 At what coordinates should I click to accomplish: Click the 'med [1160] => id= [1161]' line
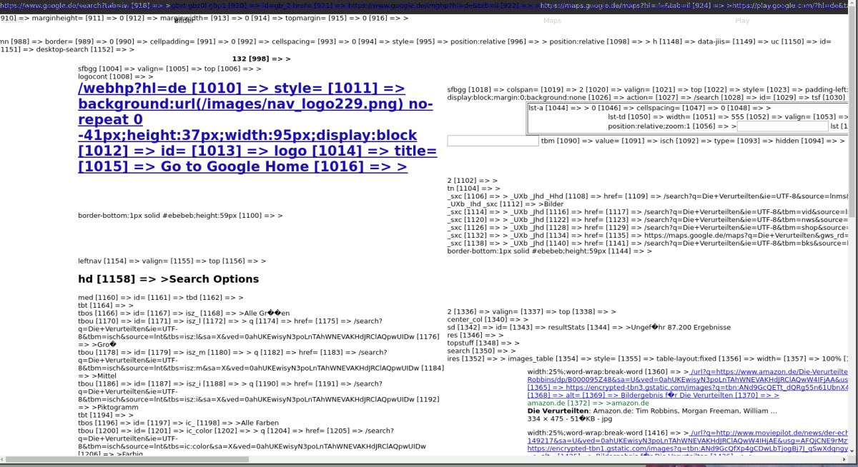click(x=161, y=297)
